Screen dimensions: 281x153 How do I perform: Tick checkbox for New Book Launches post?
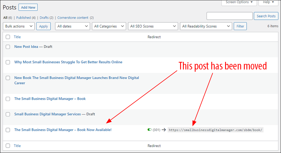[8, 78]
